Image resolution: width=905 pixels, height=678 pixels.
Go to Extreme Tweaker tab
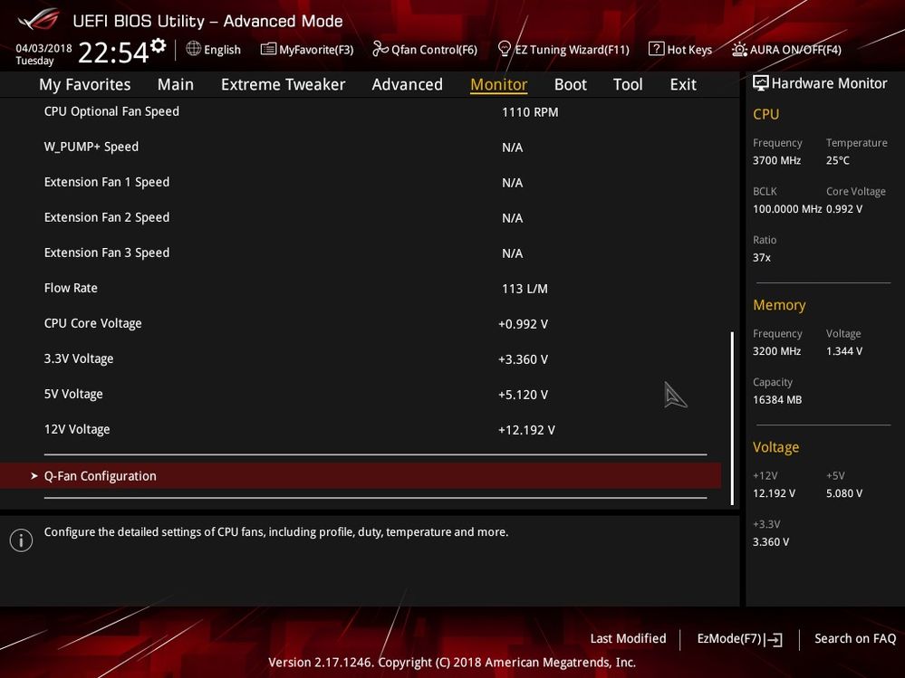point(283,84)
